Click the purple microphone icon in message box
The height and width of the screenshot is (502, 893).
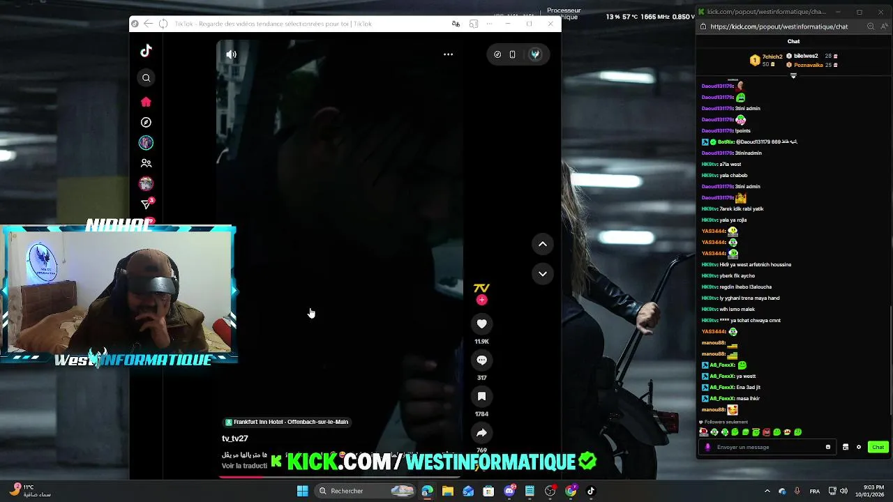tap(708, 447)
